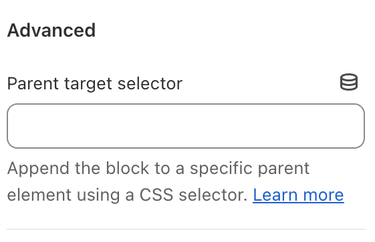Click the text element using a CSS selector
Screen dimensions: 375x242
coord(127,195)
